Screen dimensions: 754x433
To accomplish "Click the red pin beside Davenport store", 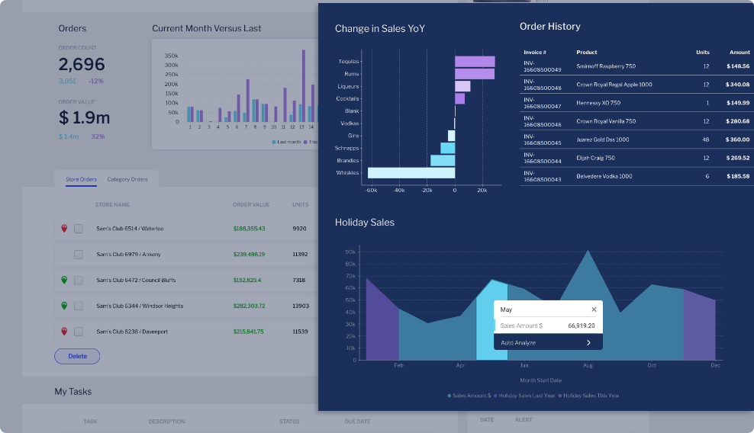I will 64,332.
